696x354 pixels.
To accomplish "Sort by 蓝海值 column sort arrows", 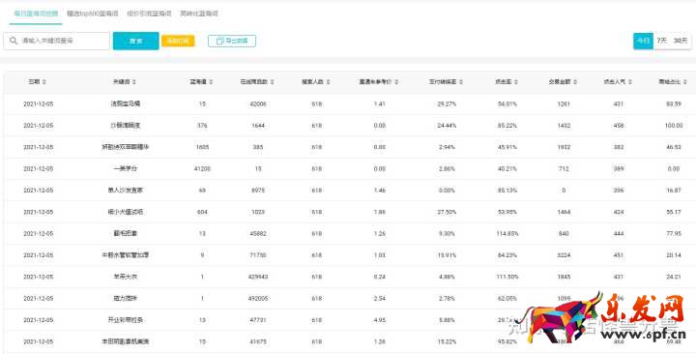I will coord(211,82).
